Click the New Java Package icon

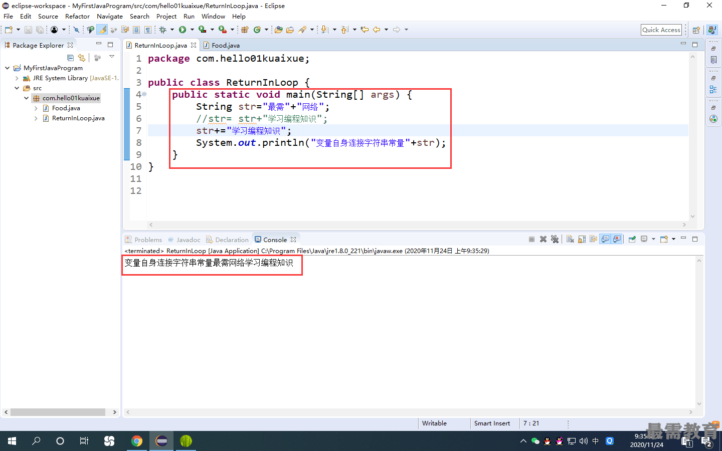click(x=245, y=30)
